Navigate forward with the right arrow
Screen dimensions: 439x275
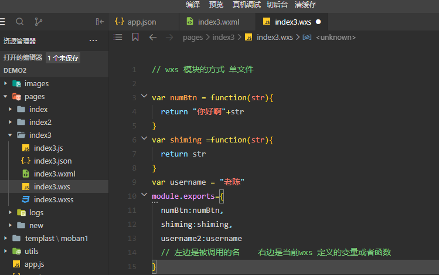click(x=170, y=37)
